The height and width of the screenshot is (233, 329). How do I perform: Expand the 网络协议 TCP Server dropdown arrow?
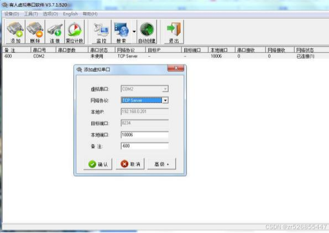click(x=165, y=100)
